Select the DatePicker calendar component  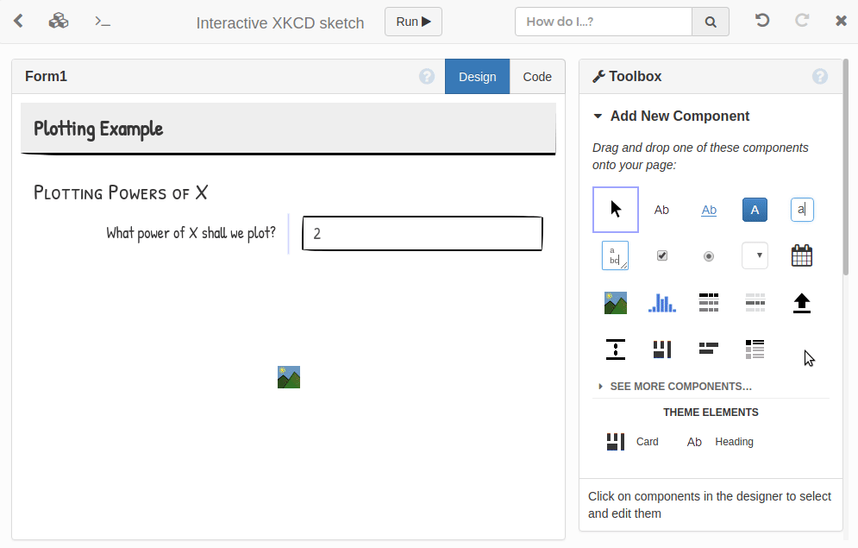pos(802,255)
